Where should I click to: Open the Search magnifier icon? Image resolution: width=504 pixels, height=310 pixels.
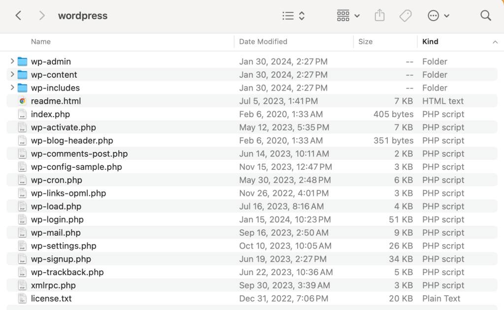(486, 16)
